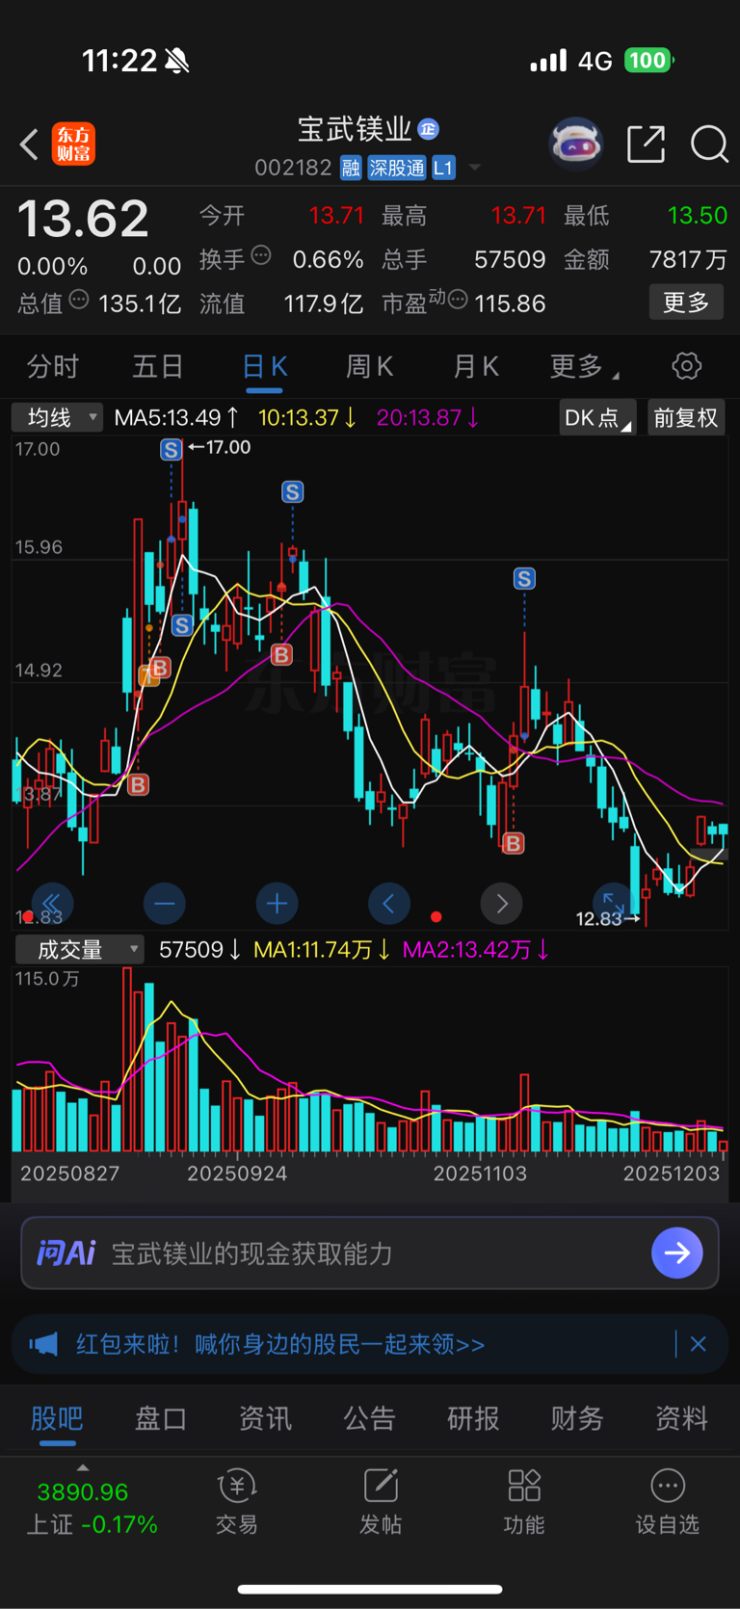740x1609 pixels.
Task: Tap 20:13.87 MA20 value
Action: [x=428, y=417]
